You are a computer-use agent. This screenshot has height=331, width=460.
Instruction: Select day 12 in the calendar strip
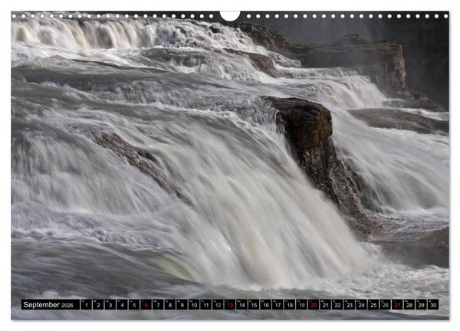click(218, 305)
